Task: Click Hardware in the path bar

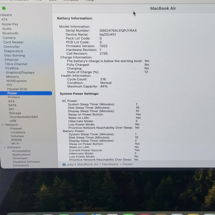Action: pos(110,164)
